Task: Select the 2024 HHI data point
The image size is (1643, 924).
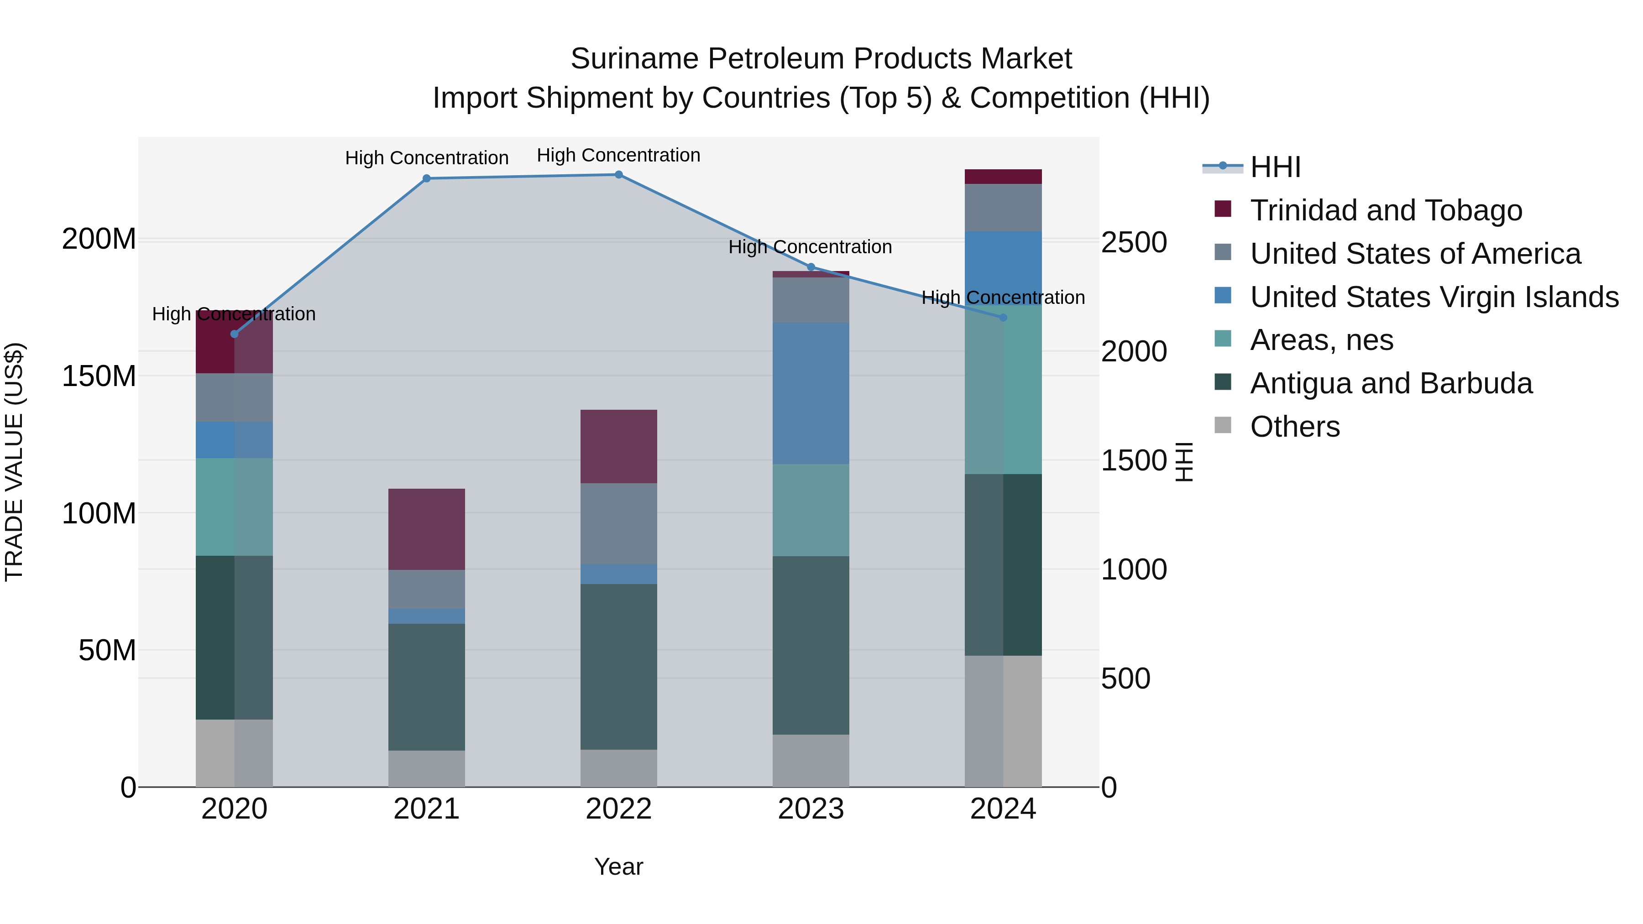Action: (1003, 318)
